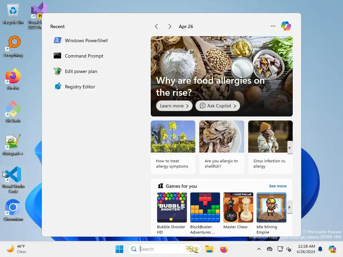The image size is (343, 257).
Task: Click See more link in Games for you
Action: 278,186
